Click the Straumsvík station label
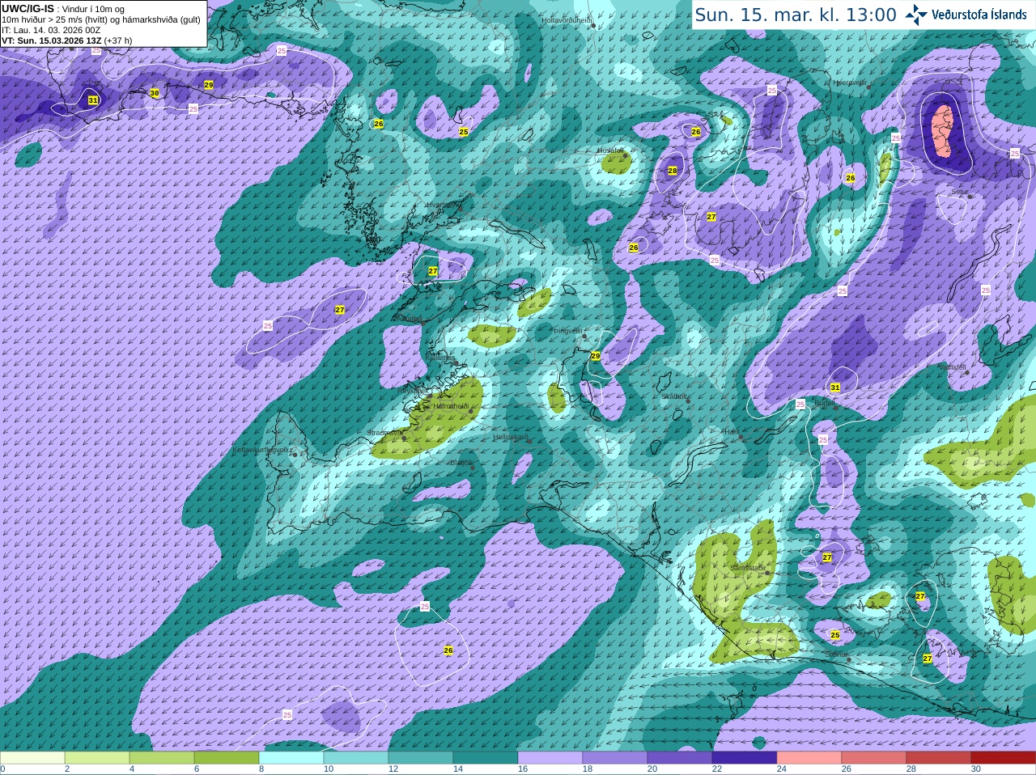 tap(384, 433)
